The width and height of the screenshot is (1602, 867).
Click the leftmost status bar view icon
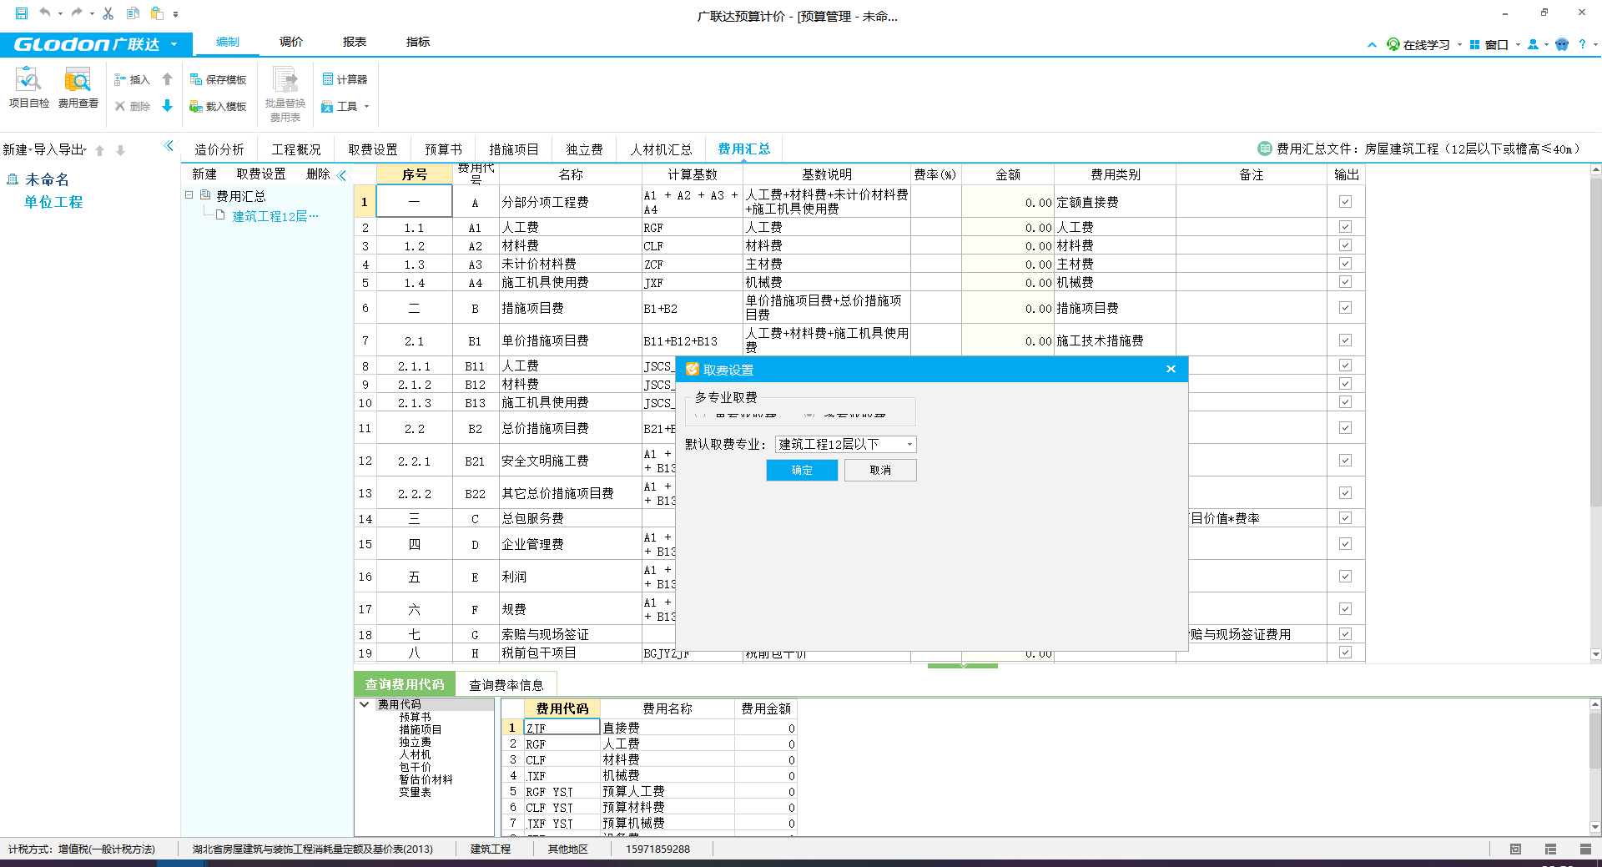click(1515, 849)
